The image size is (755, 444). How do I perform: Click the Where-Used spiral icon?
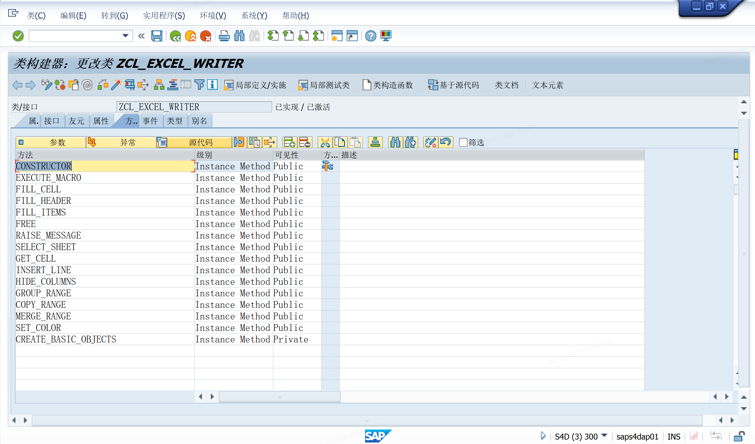(87, 85)
